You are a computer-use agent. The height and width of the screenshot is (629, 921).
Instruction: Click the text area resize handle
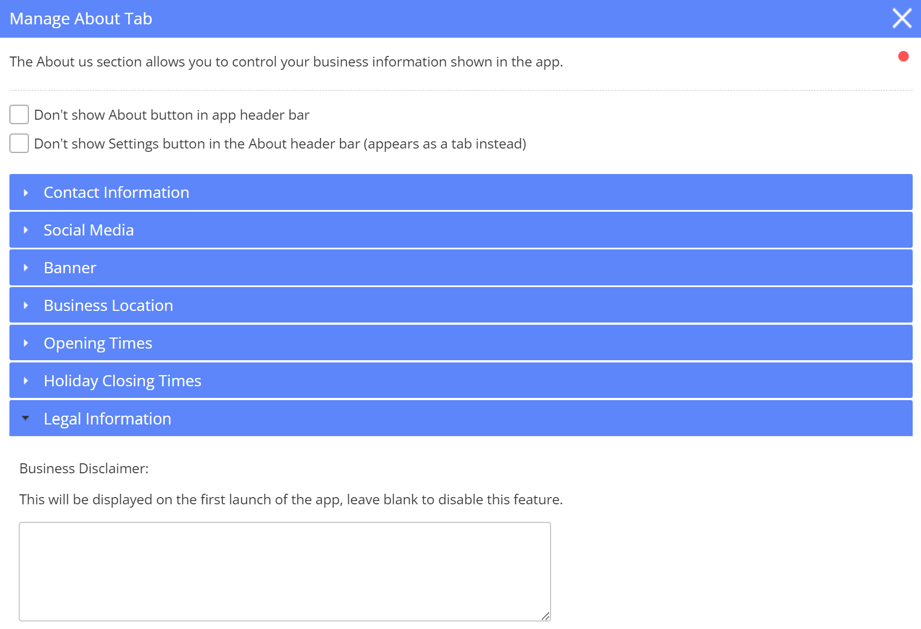545,616
